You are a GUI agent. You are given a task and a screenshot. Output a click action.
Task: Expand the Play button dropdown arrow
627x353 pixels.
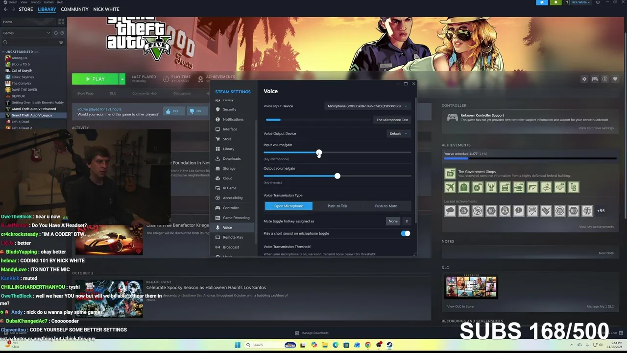click(122, 79)
